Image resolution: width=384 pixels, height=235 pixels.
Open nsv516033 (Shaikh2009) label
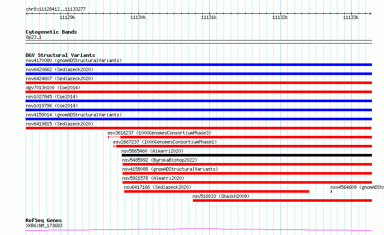pos(221,196)
